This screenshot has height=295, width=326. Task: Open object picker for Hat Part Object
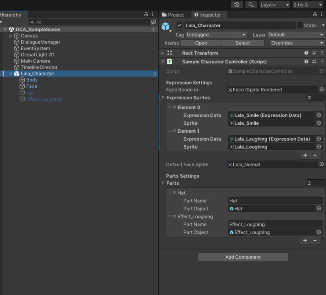click(x=319, y=209)
